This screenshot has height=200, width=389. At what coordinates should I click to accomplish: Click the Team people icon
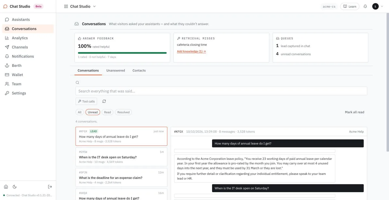[x=7, y=84]
